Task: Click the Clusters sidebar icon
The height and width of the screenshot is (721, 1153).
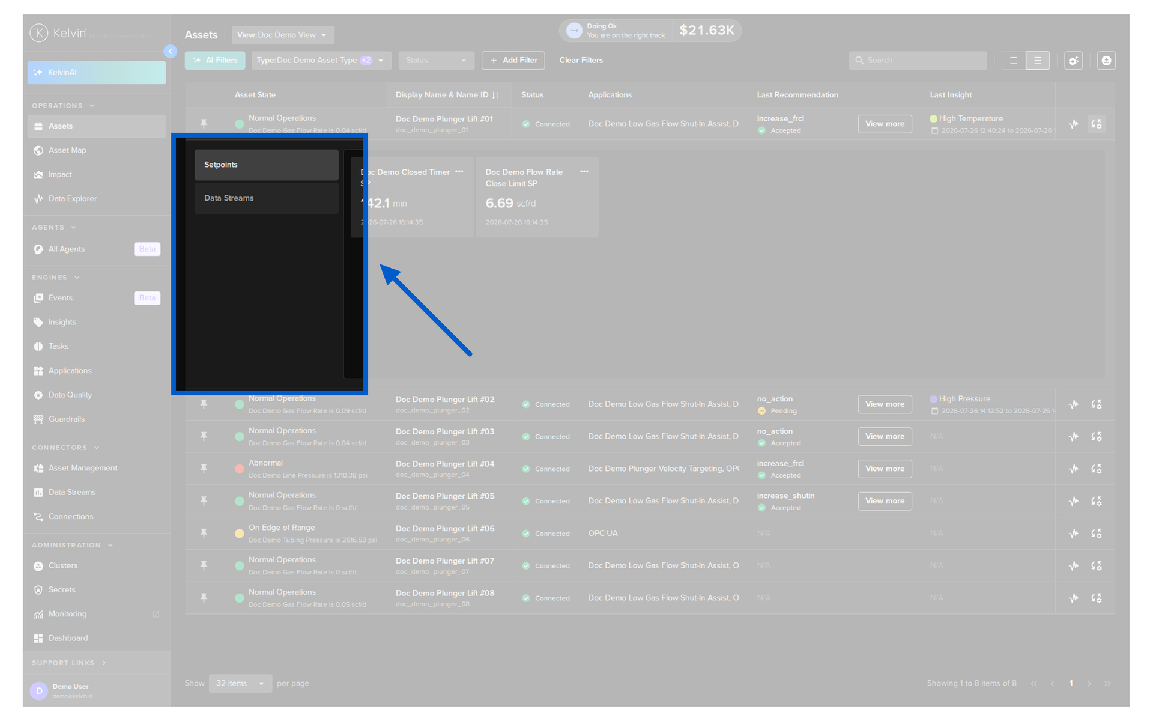Action: pyautogui.click(x=38, y=565)
